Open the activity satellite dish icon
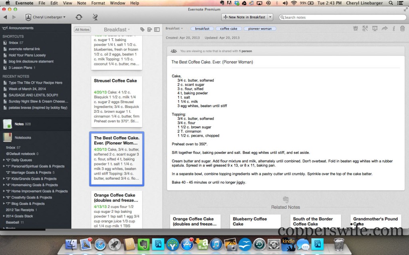Screen dimensions: 409x255 click(95, 17)
